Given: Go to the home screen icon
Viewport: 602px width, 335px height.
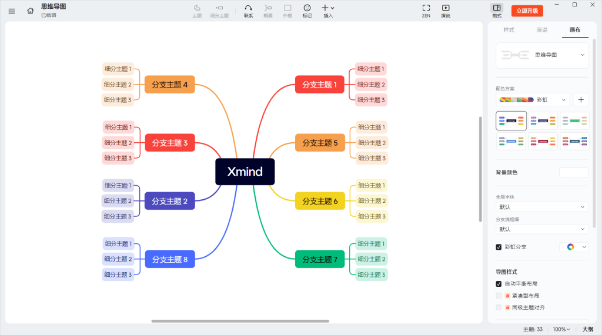Looking at the screenshot, I should click(31, 11).
